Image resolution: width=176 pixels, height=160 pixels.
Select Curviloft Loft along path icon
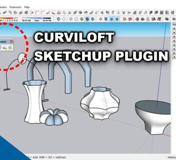pos(5,48)
